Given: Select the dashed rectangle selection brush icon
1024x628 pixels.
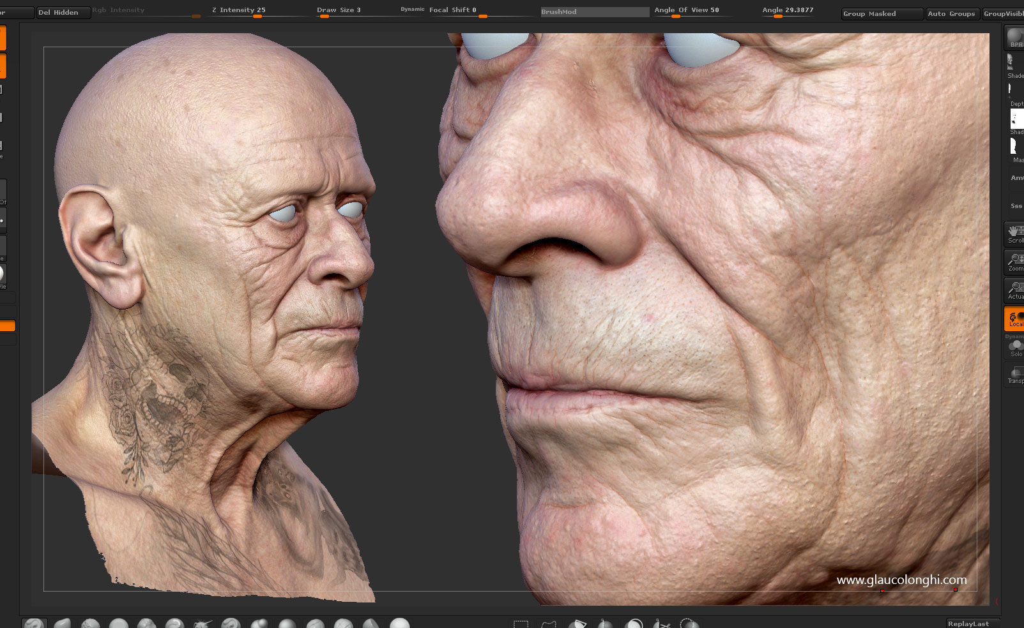Looking at the screenshot, I should (521, 624).
